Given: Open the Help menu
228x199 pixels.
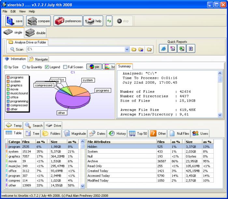Looking at the screenshot, I should (x=32, y=11).
